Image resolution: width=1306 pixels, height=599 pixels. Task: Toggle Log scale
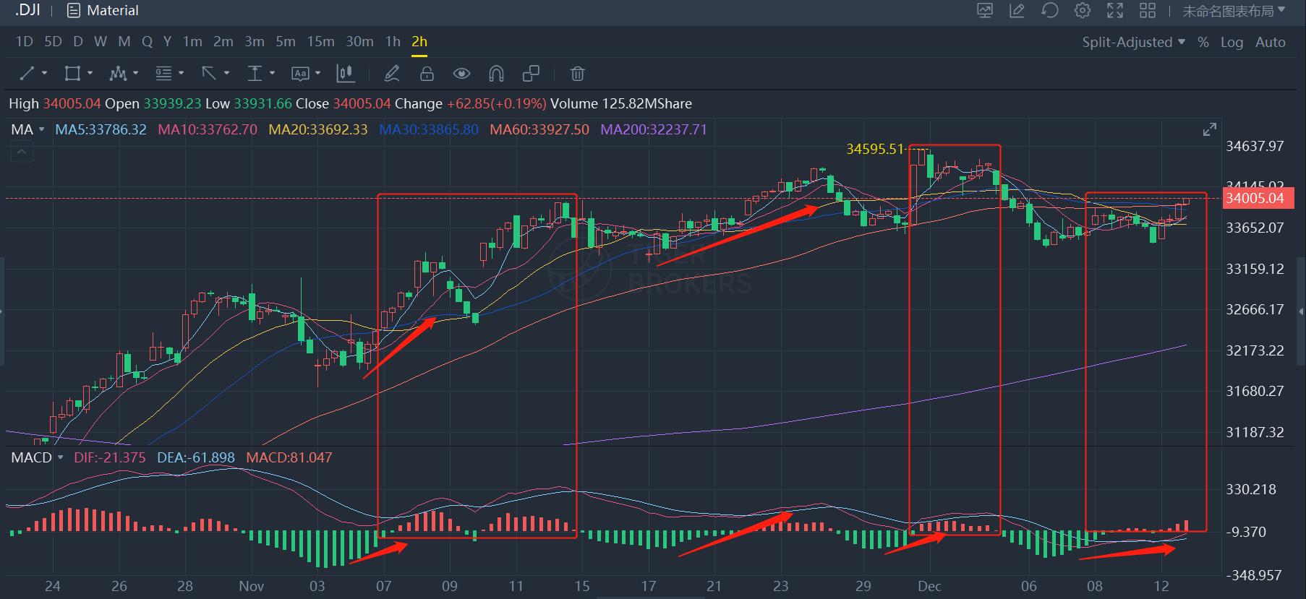point(1232,42)
